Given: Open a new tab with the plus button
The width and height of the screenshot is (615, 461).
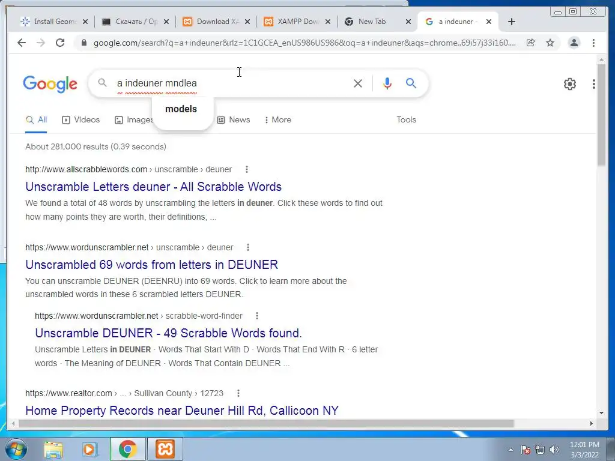Looking at the screenshot, I should 512,22.
